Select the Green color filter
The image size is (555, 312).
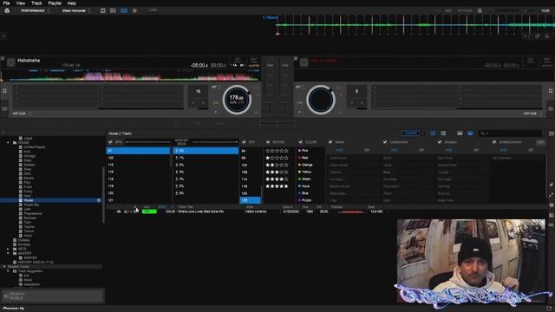[x=304, y=179]
